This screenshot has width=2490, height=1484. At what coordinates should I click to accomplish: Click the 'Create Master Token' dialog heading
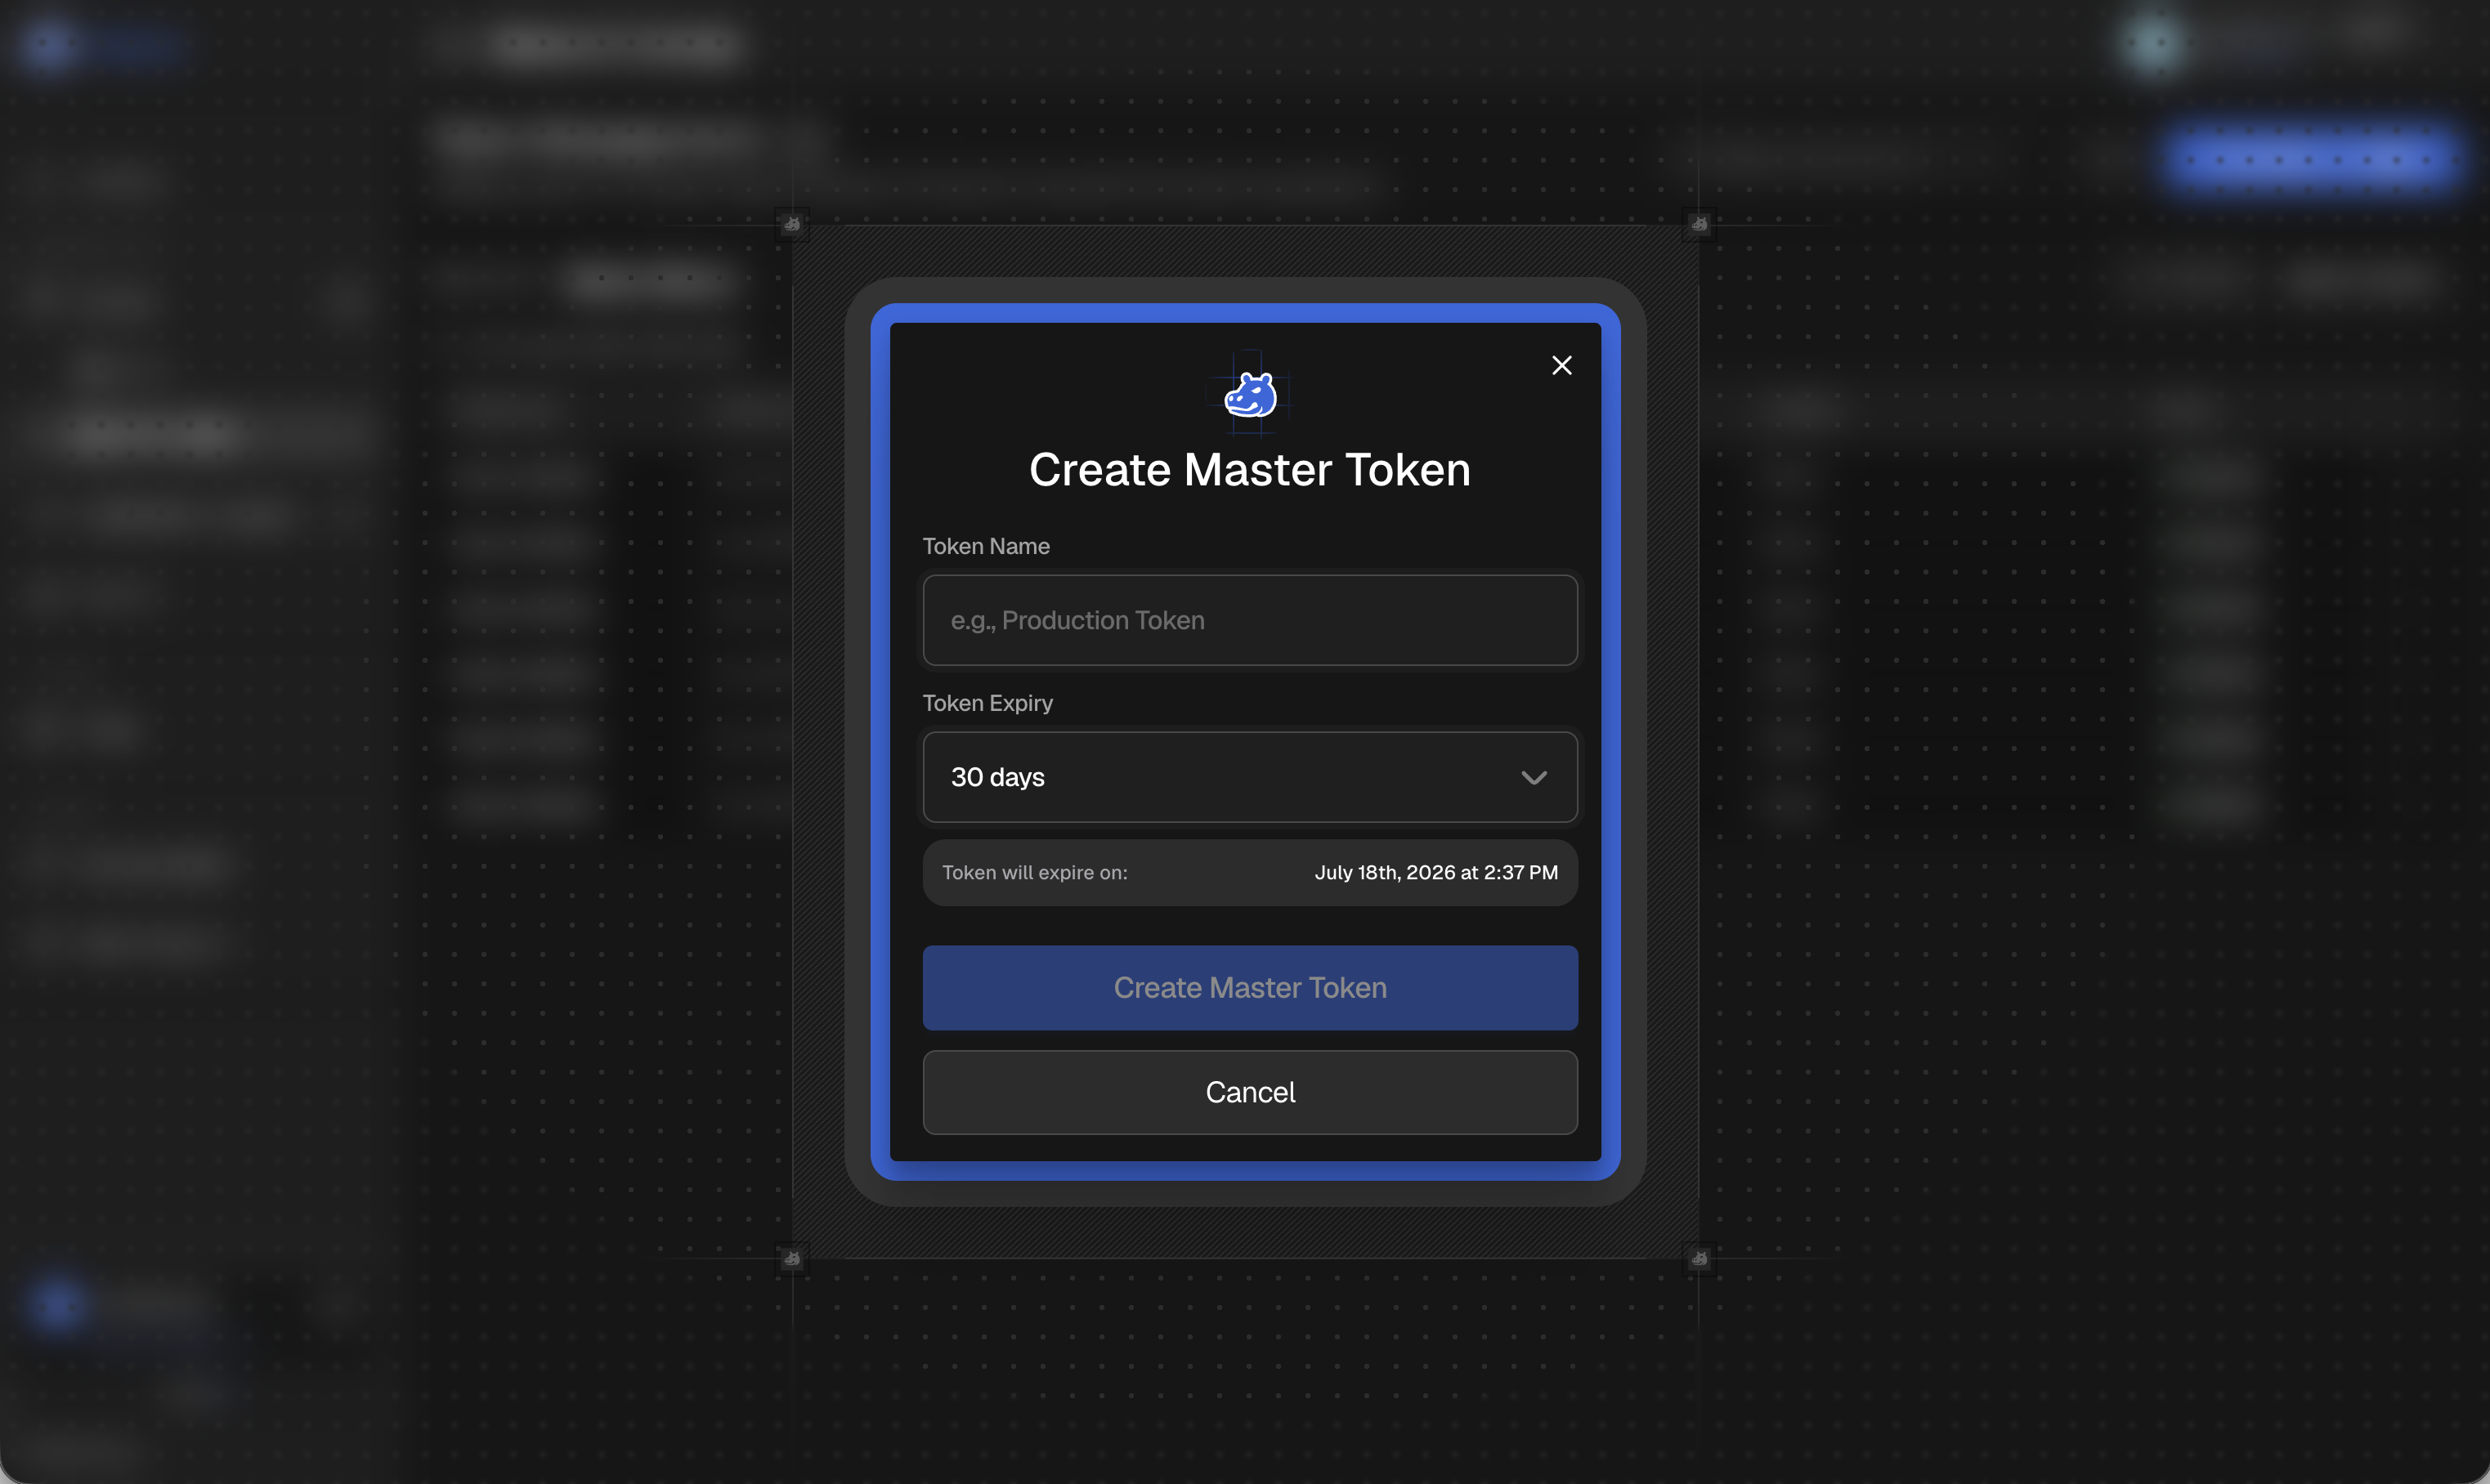[1250, 469]
